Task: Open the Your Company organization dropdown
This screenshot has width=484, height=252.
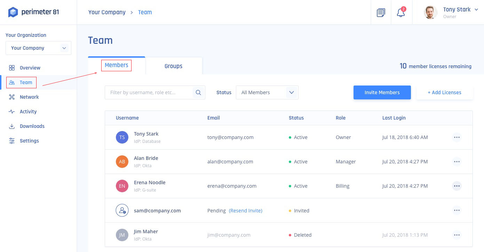Action: (38, 48)
